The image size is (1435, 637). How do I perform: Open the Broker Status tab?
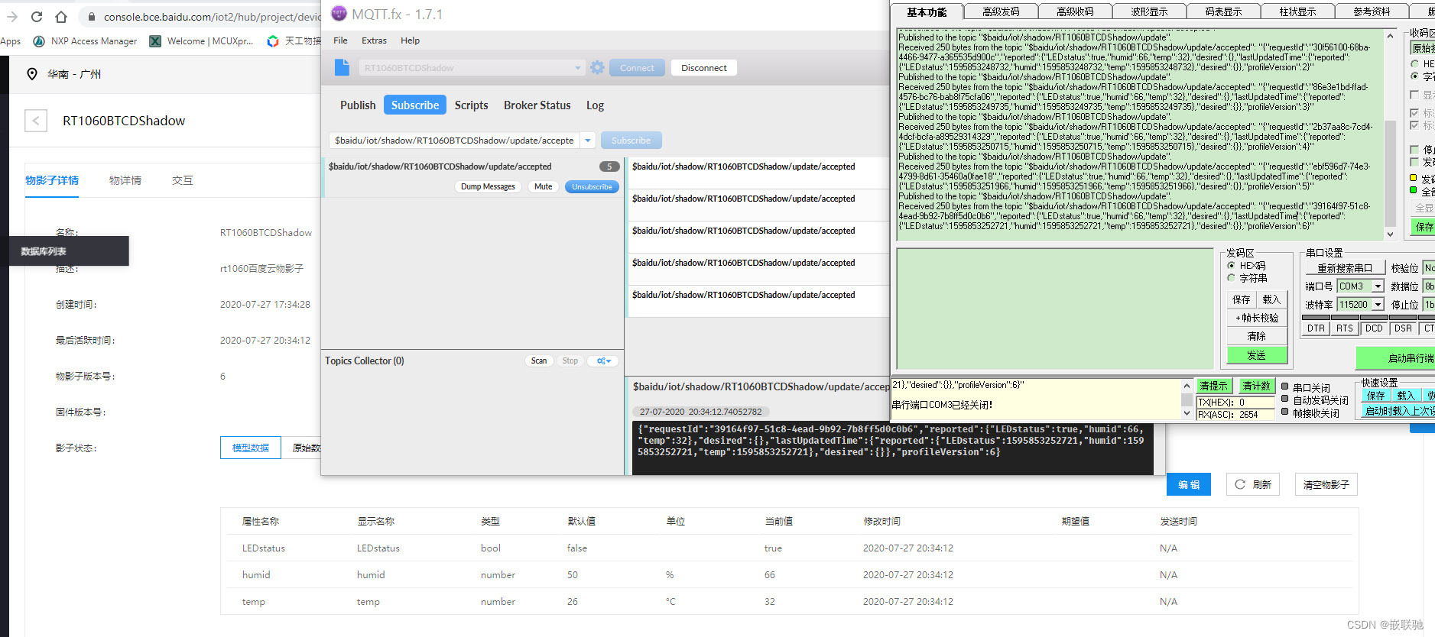[x=537, y=105]
